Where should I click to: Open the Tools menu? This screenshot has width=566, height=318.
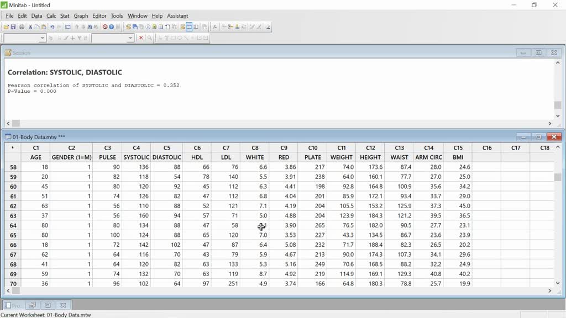point(117,16)
